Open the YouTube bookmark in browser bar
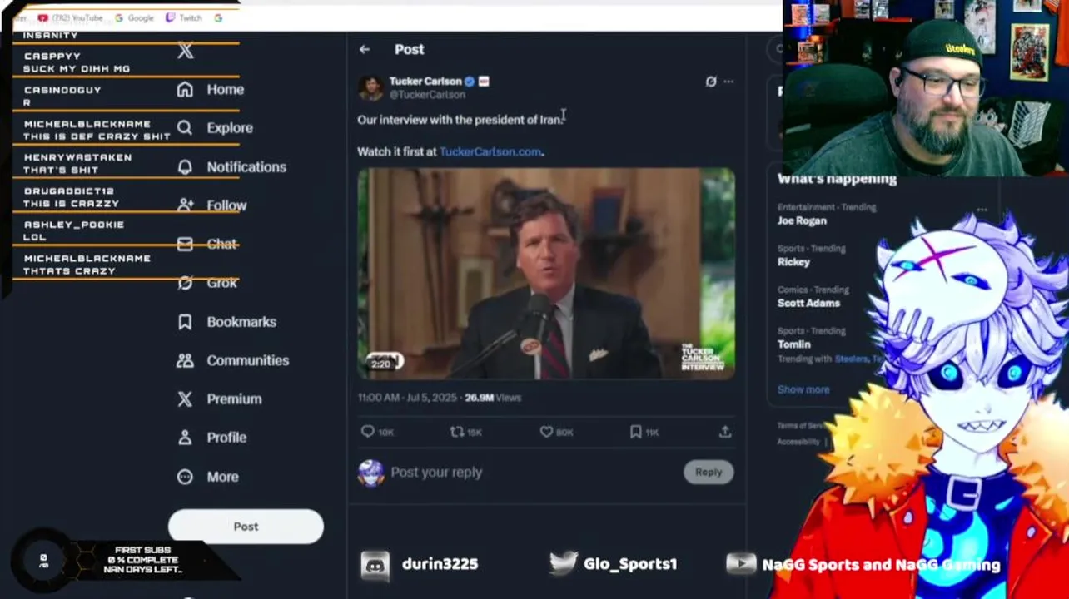Viewport: 1069px width, 599px height. point(72,17)
